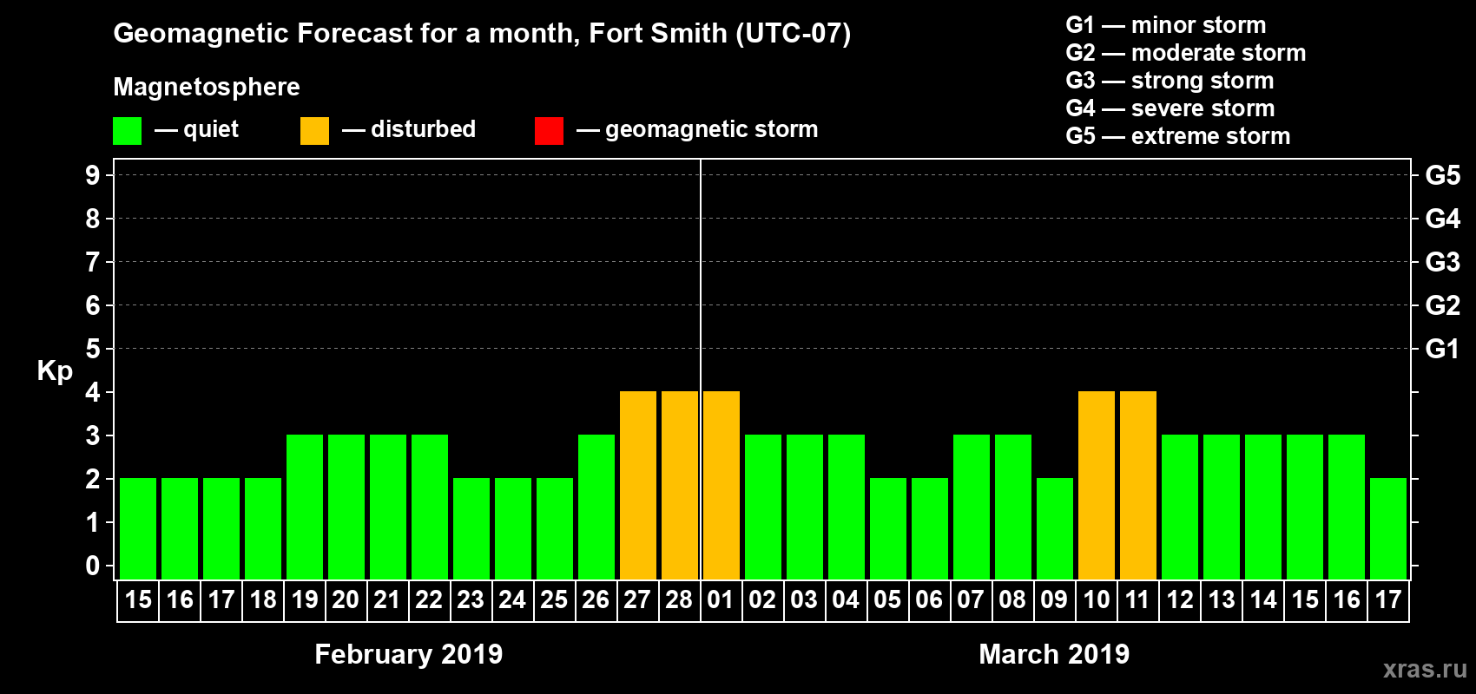Select the February 15 green bar
The image size is (1476, 694).
tap(138, 528)
